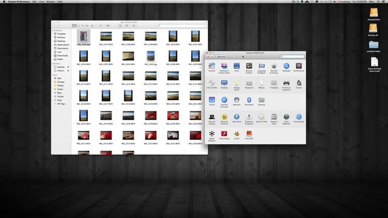Open the Displays preferences pane
The width and height of the screenshot is (388, 218).
224,84
